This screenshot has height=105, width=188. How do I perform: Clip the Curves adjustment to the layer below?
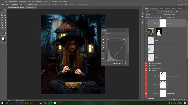(x=114, y=64)
